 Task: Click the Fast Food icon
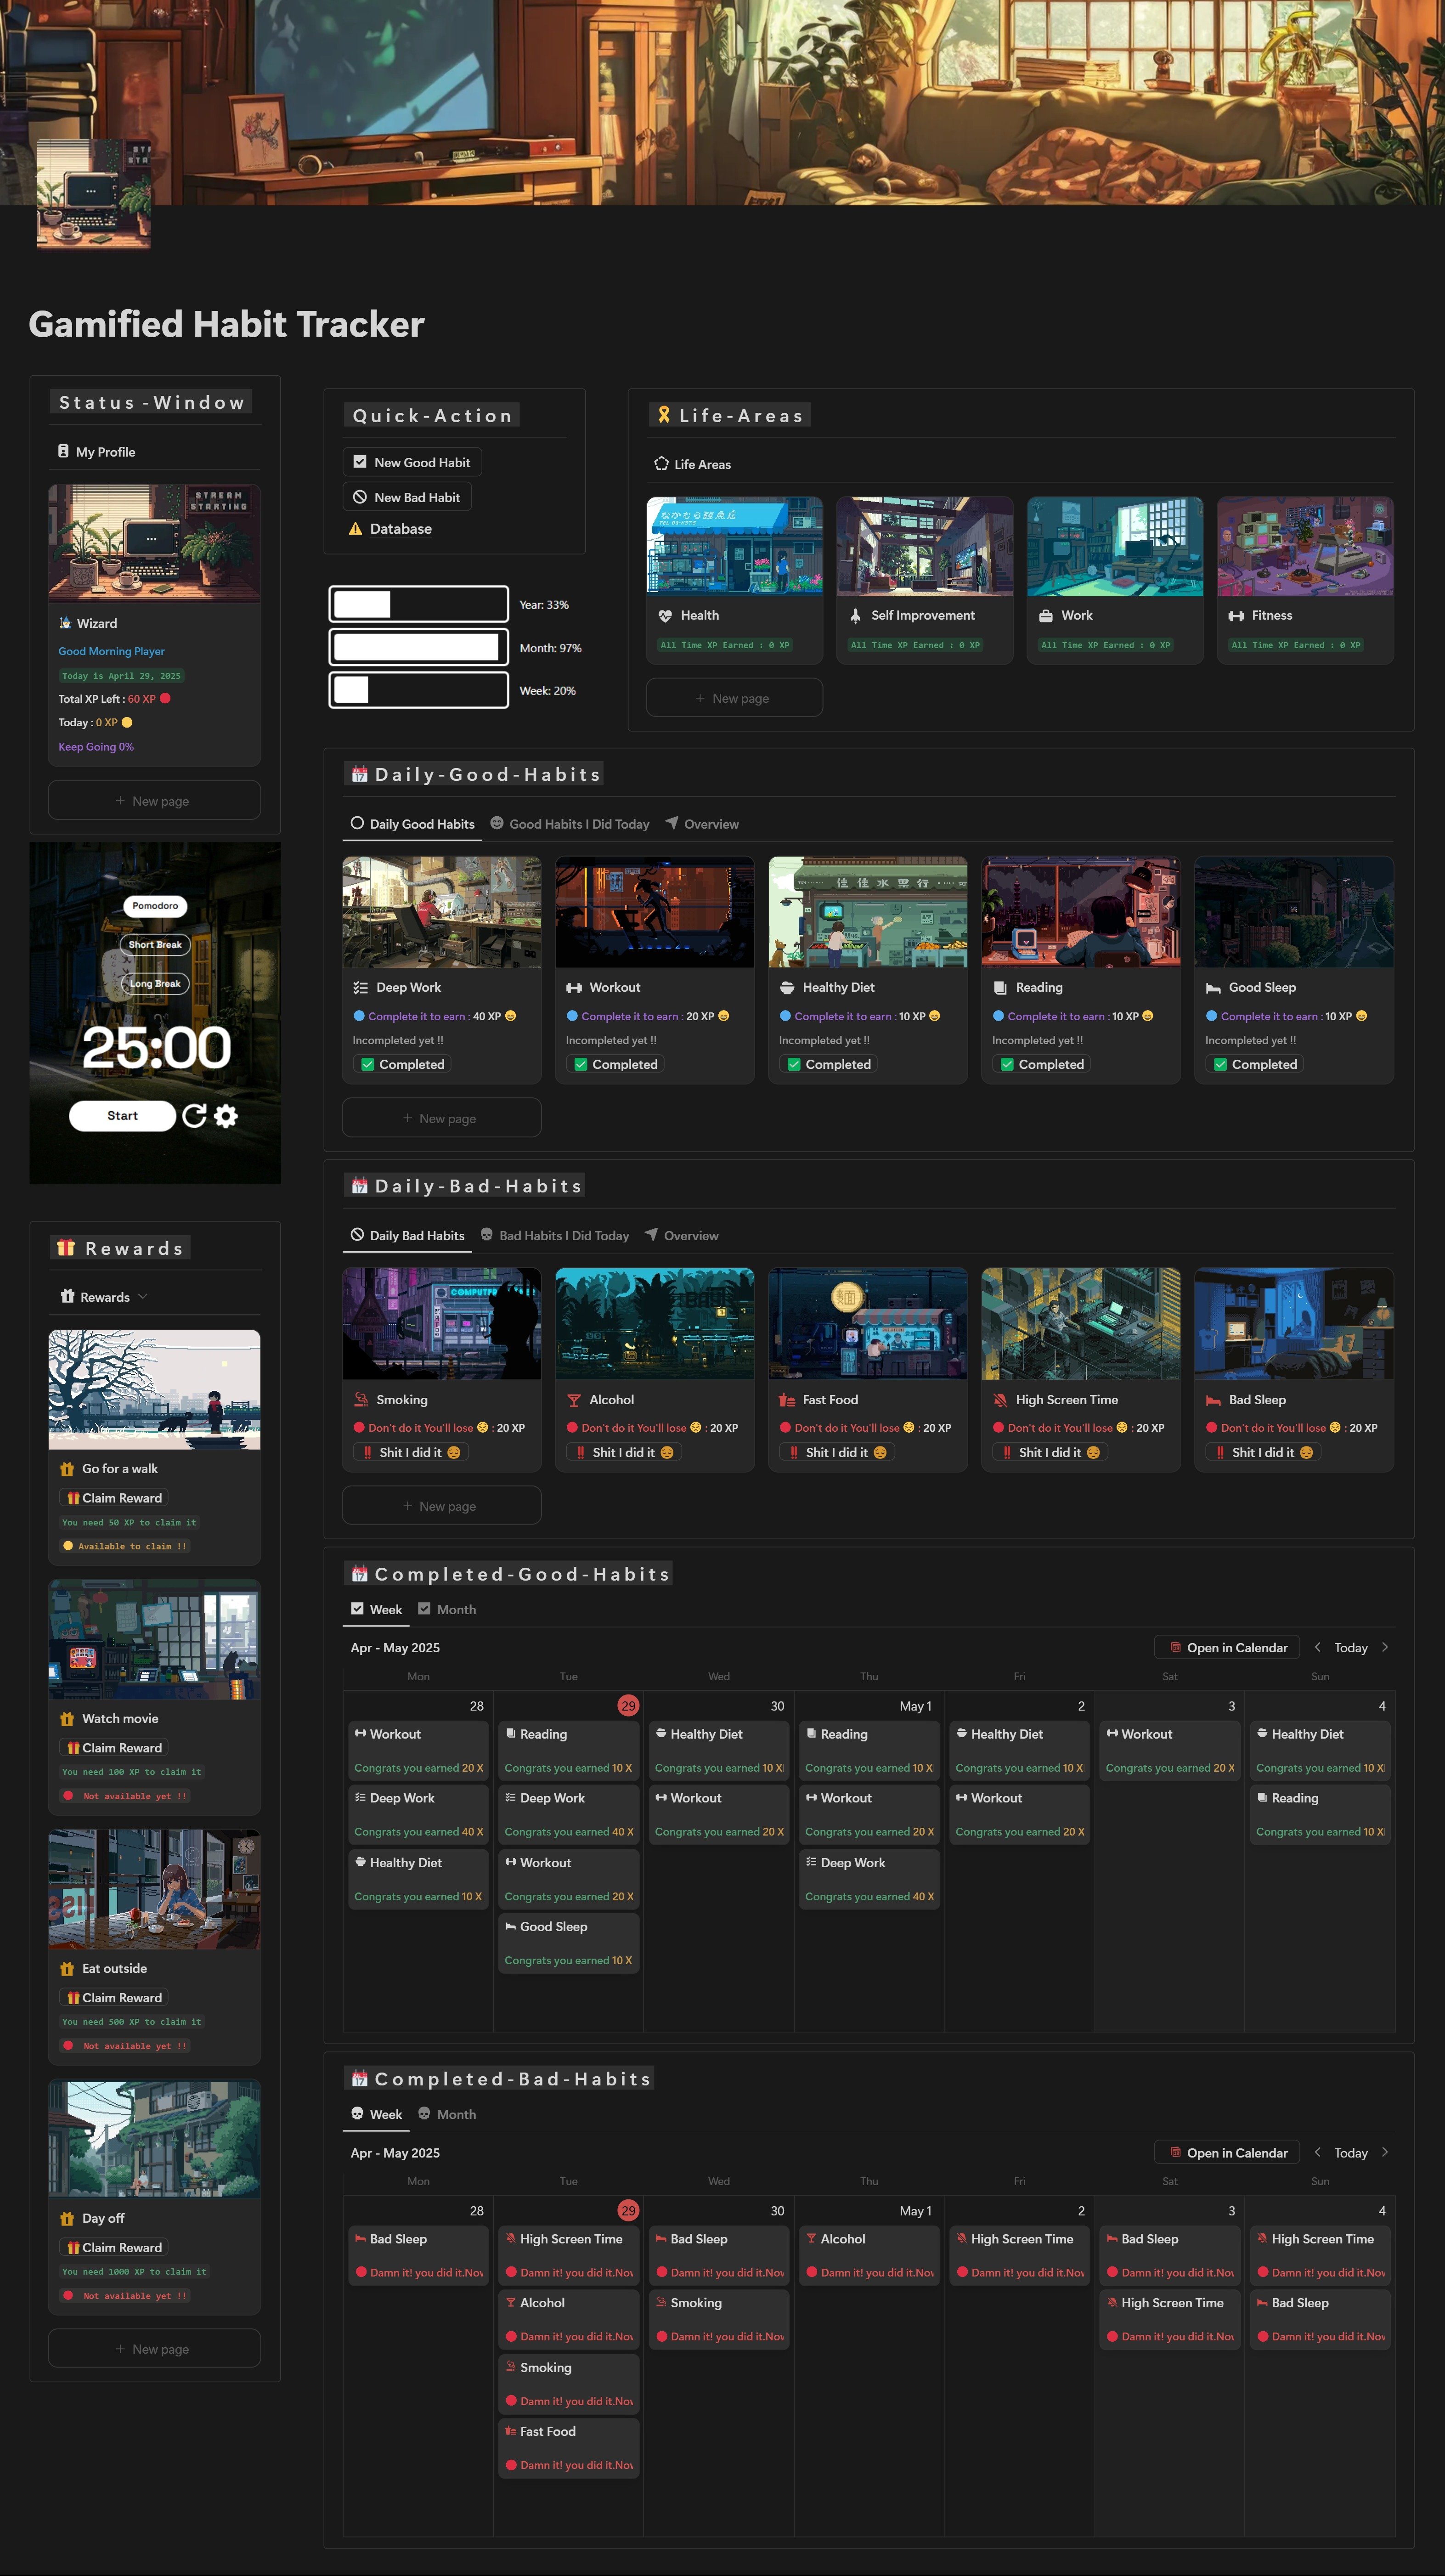tap(787, 1400)
